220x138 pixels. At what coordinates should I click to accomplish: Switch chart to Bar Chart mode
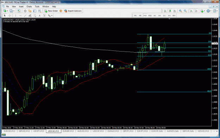[165, 11]
